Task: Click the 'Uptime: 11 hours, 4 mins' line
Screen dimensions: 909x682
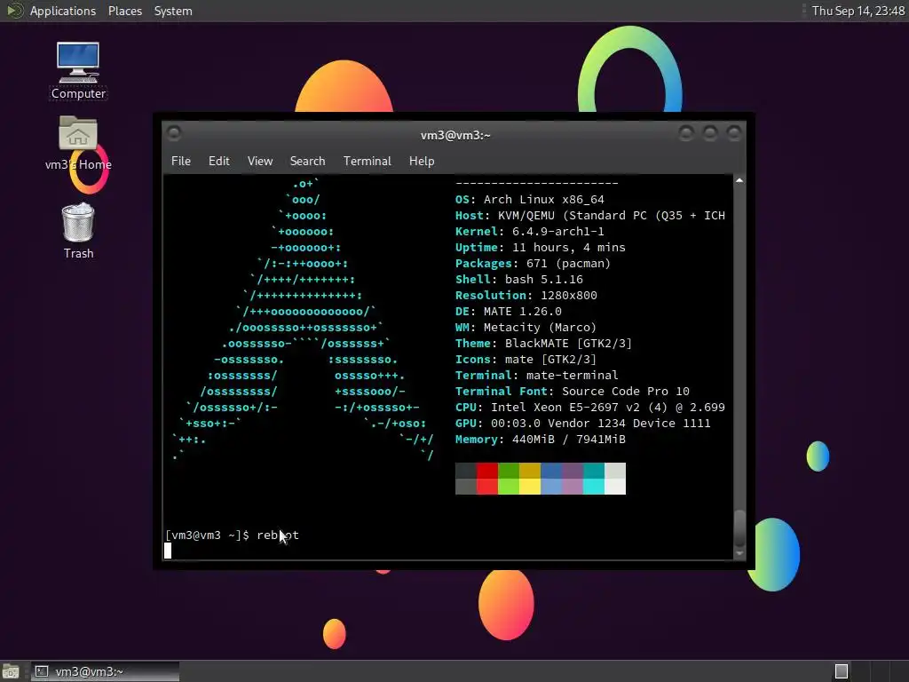Action: click(541, 248)
